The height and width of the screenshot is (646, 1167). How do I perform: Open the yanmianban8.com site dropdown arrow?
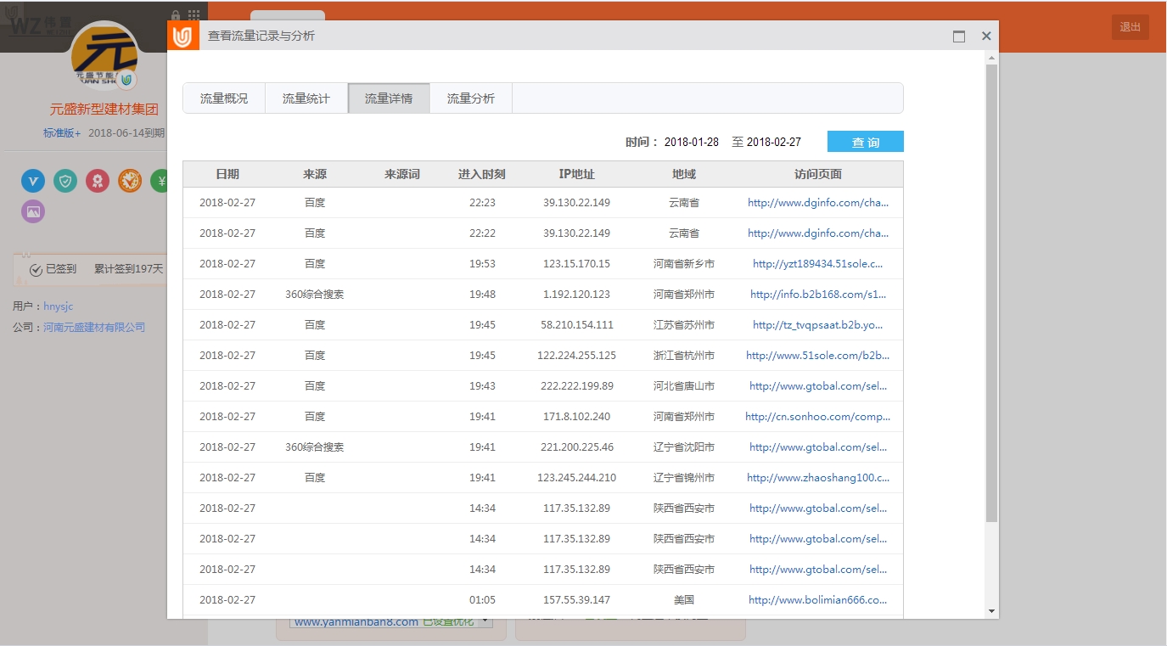[x=485, y=622]
